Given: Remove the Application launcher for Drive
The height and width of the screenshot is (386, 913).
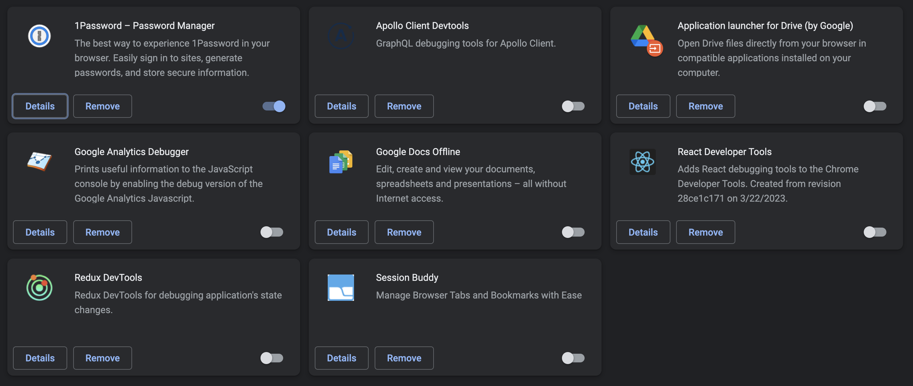Looking at the screenshot, I should [x=705, y=106].
